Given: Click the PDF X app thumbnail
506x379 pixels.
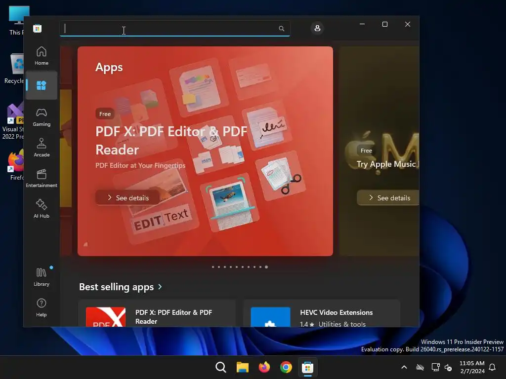Looking at the screenshot, I should pyautogui.click(x=106, y=317).
